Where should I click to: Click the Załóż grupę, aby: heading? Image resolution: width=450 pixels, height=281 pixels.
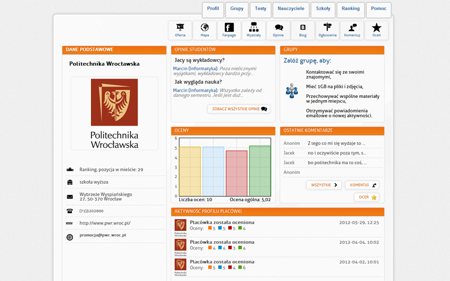pos(307,61)
